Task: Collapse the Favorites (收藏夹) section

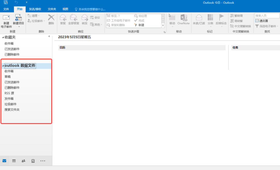Action: 3,37
